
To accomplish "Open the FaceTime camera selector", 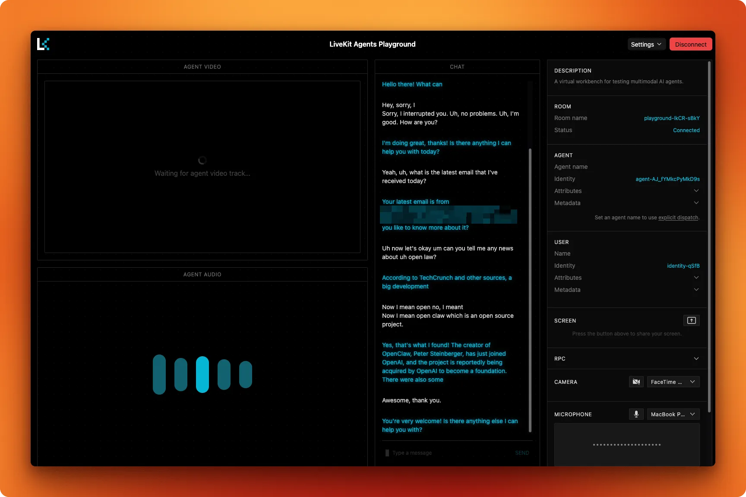I will coord(673,382).
